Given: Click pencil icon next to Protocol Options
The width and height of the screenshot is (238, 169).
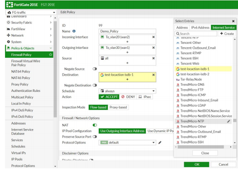Looking at the screenshot, I should [x=160, y=143].
